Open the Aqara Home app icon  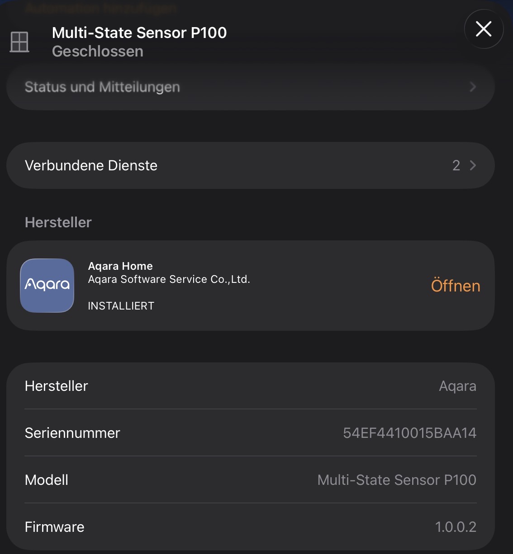pos(47,285)
